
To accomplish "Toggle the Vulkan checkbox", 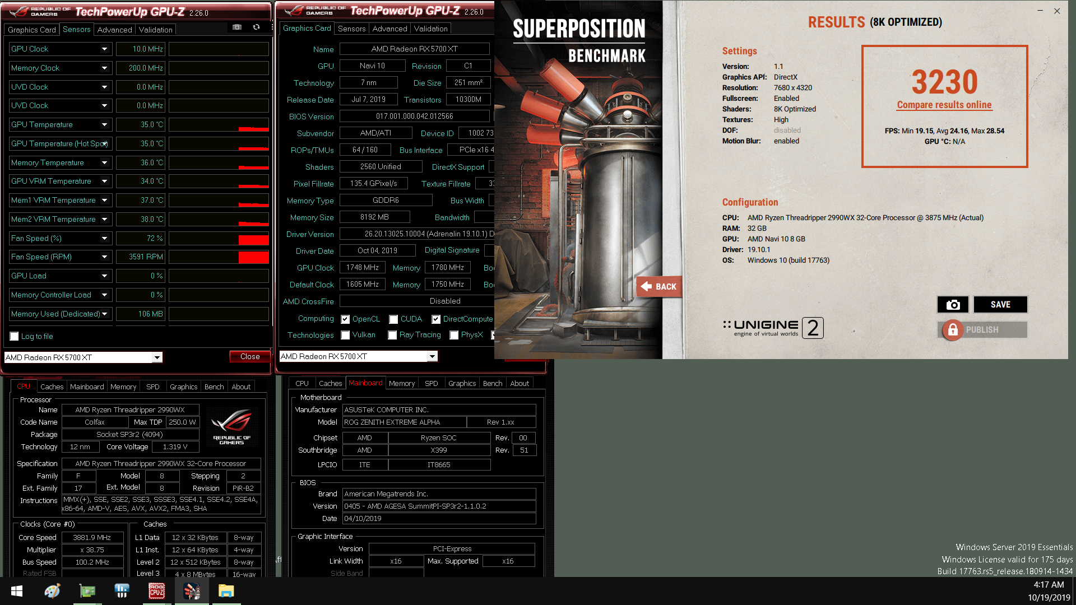I will point(345,335).
